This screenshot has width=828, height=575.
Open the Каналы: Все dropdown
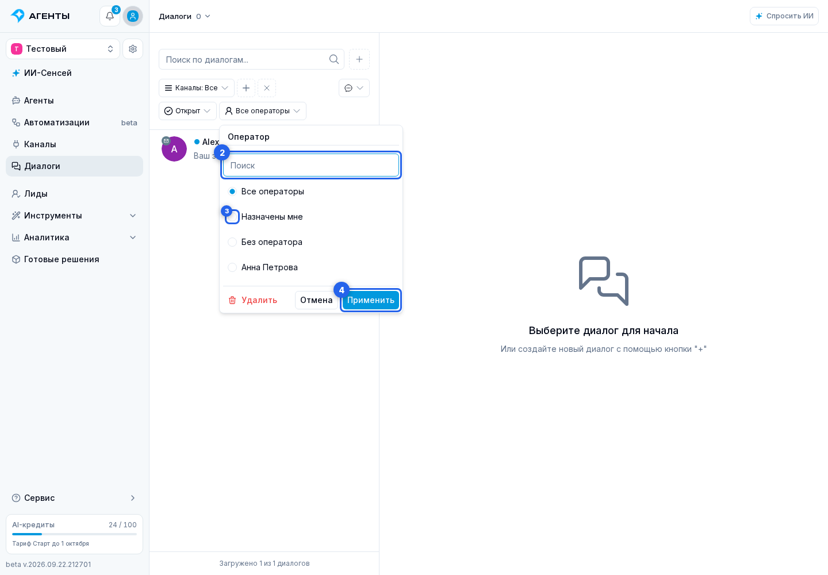coord(197,88)
